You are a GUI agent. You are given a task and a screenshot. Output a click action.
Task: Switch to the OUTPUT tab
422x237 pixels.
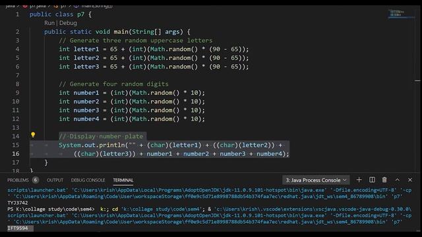[x=55, y=180]
